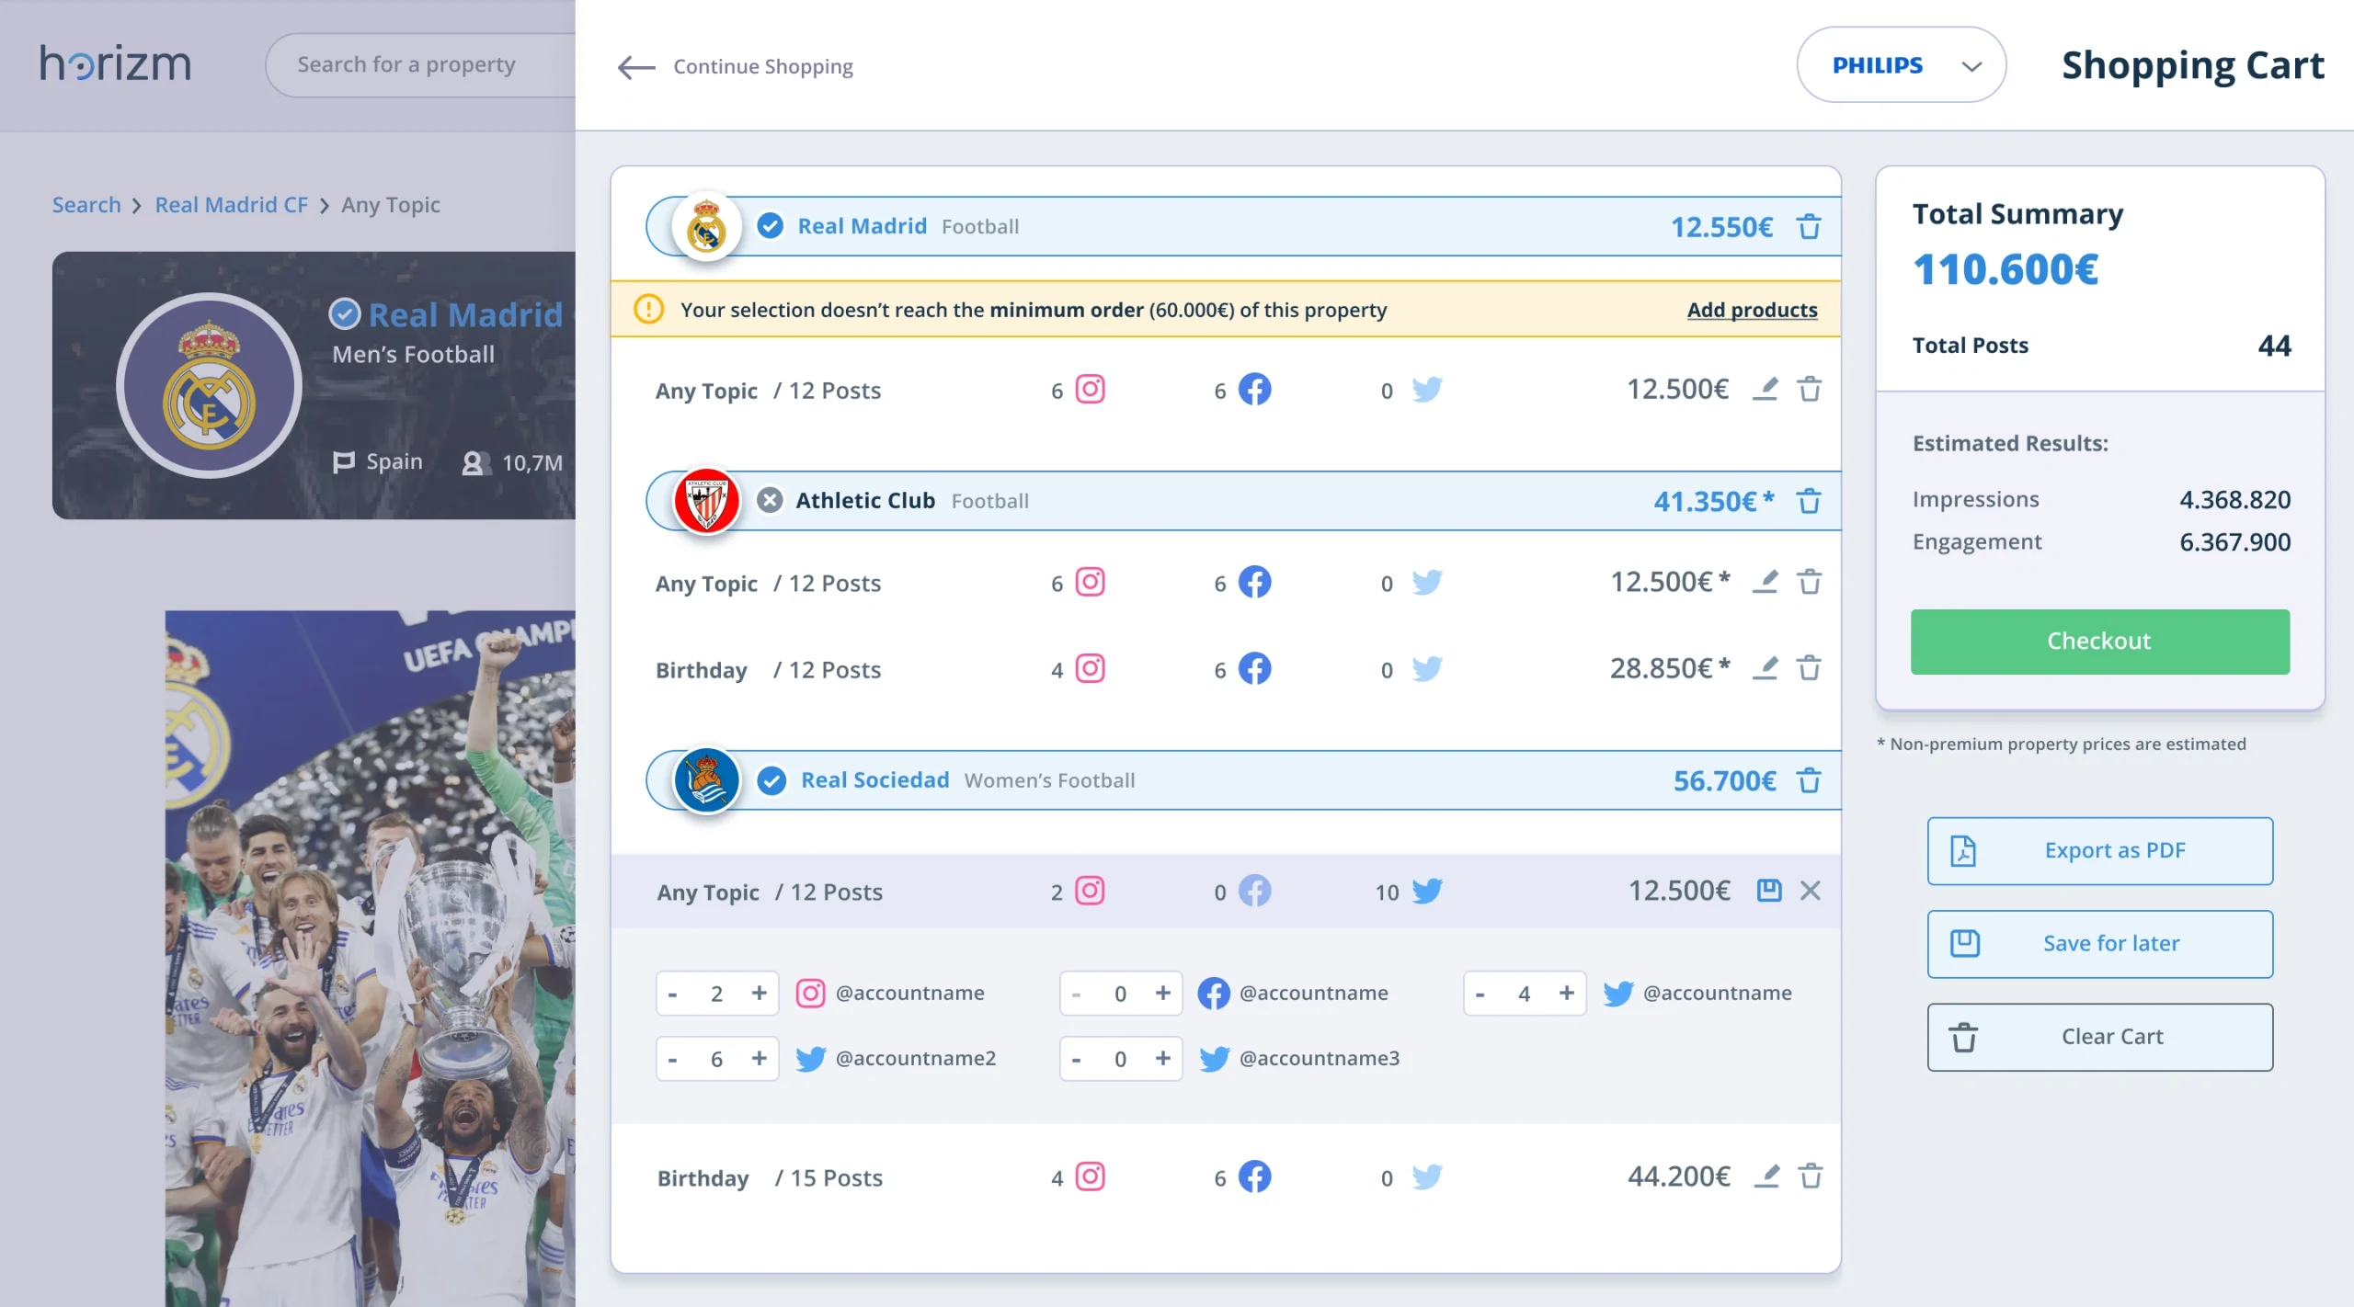Image resolution: width=2354 pixels, height=1307 pixels.
Task: Cancel editing Real Sociedad Any Topic row
Action: 1810,891
